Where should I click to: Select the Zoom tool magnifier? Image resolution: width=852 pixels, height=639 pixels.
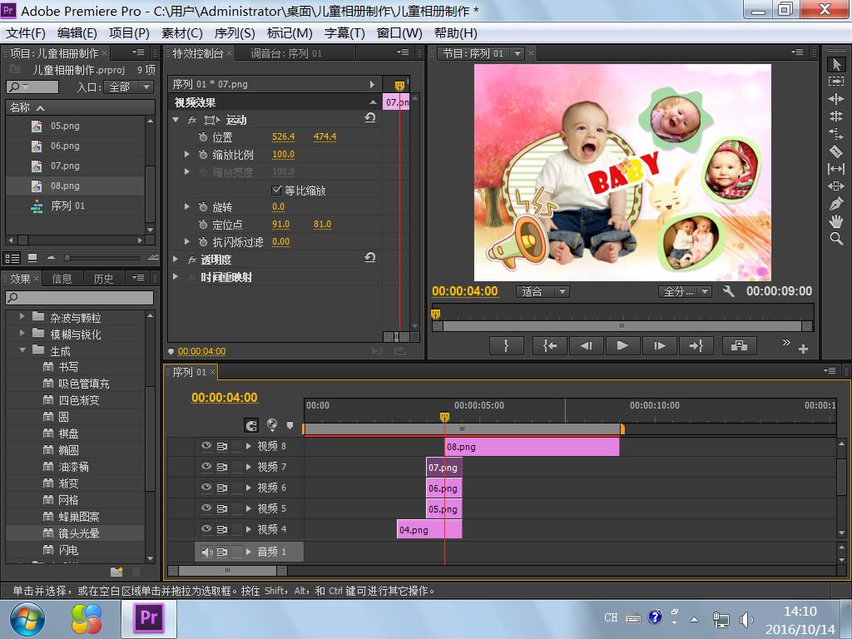836,239
